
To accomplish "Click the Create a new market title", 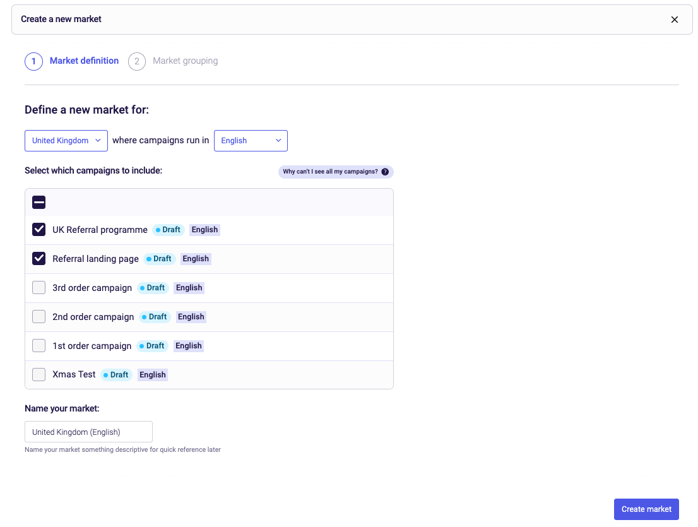I will (61, 19).
